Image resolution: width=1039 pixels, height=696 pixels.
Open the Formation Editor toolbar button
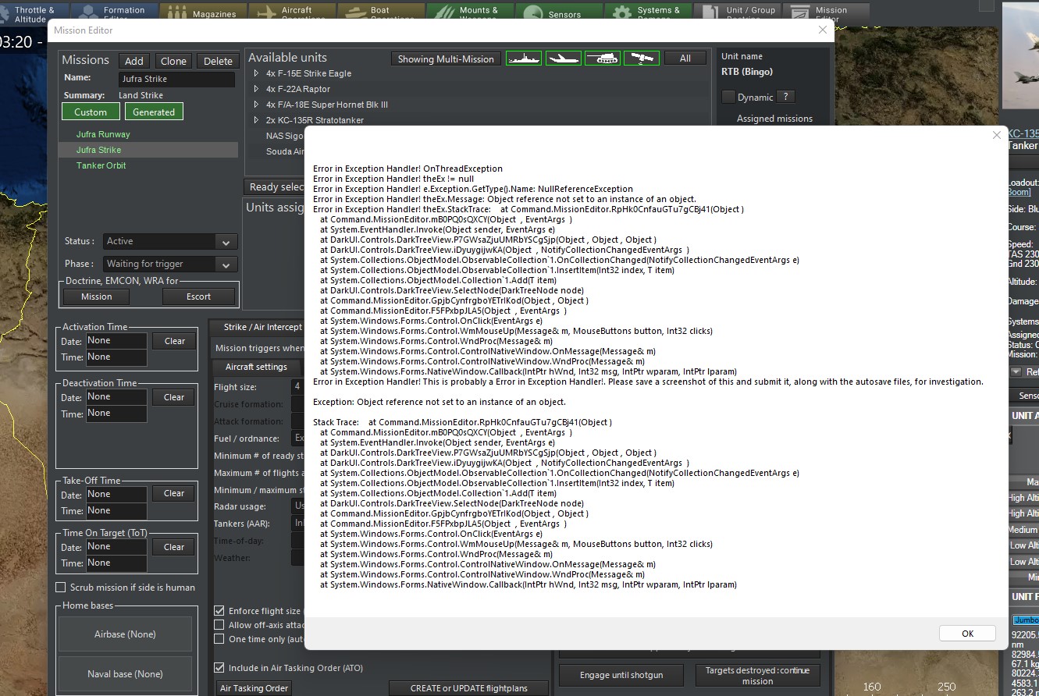[x=114, y=12]
